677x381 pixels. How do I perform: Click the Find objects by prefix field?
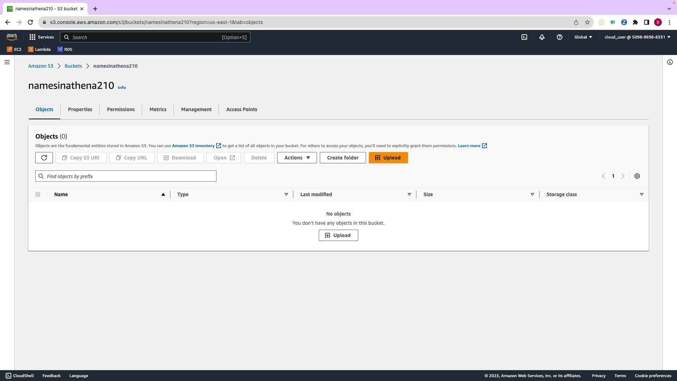click(126, 176)
